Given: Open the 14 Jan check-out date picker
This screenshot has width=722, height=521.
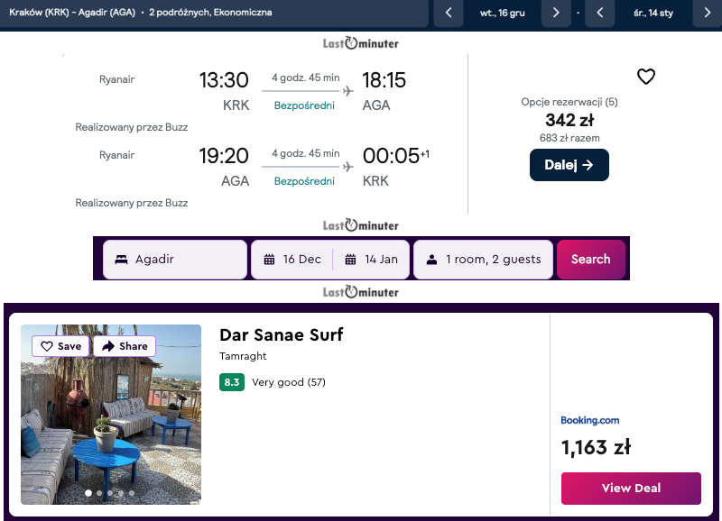Looking at the screenshot, I should tap(372, 260).
